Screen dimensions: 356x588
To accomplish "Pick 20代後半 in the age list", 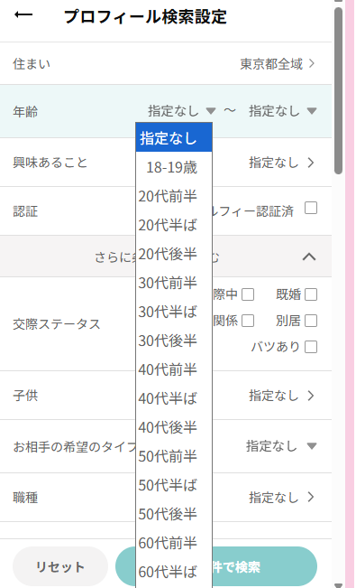I will coord(174,254).
